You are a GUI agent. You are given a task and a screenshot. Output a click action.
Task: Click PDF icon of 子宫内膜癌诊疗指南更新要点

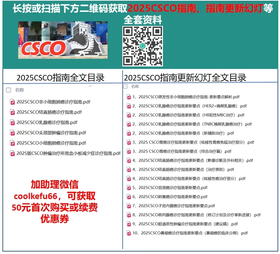pyautogui.click(x=129, y=206)
